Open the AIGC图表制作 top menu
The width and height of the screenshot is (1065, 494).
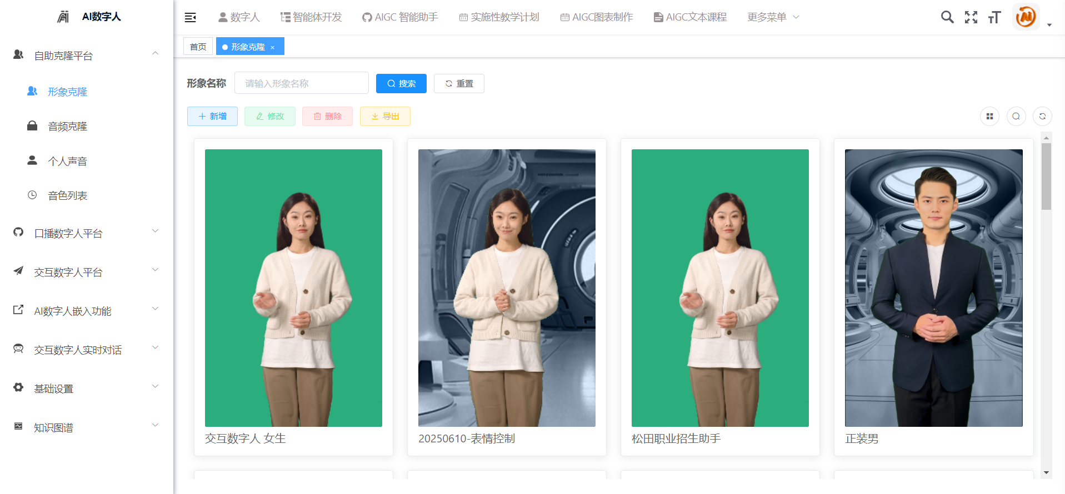(x=597, y=17)
